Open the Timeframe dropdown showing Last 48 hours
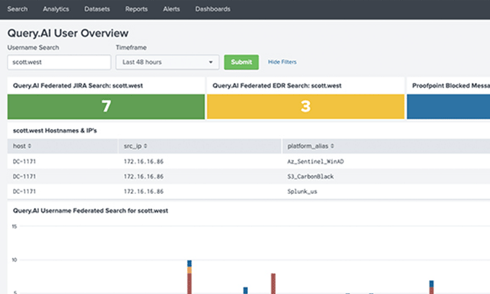Viewport: 490px width, 294px height. (167, 62)
